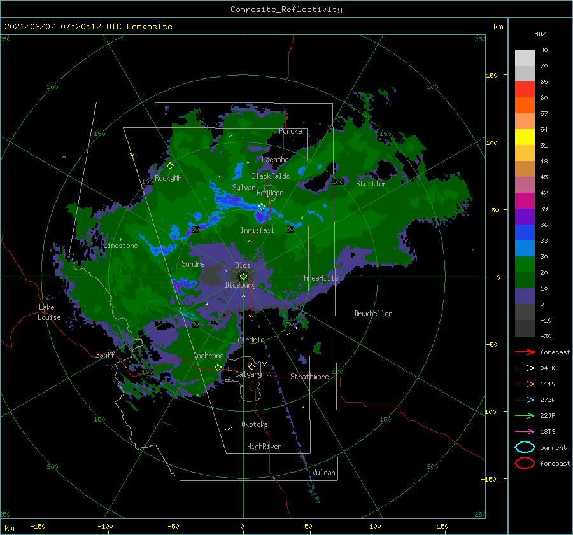
Task: Pick the purple swatch near 39 dBZ
Action: click(x=525, y=216)
